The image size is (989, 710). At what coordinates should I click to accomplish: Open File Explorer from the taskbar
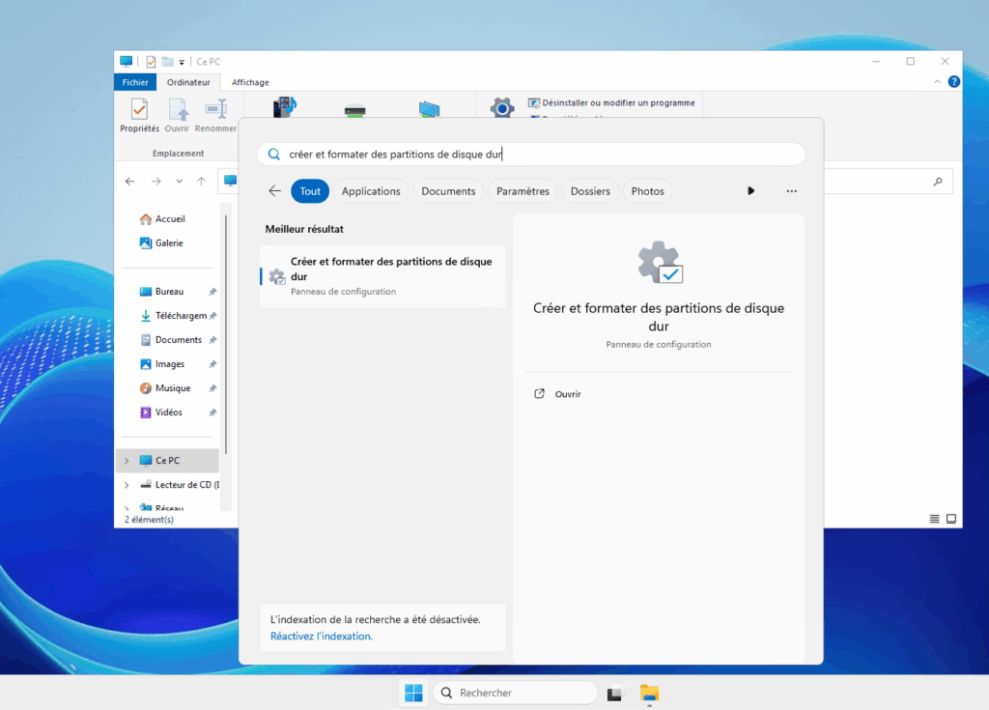tap(648, 694)
